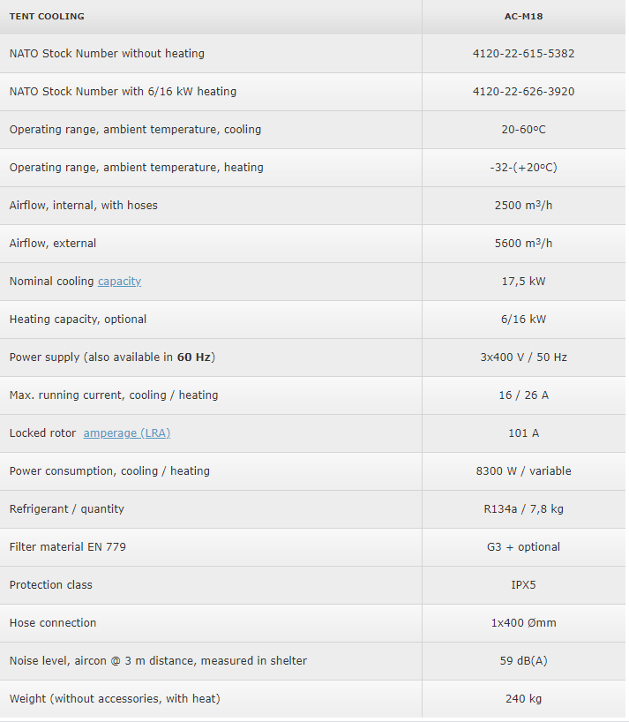Click the -32-(+20ºC) heating range value
The width and height of the screenshot is (629, 722).
tap(523, 168)
